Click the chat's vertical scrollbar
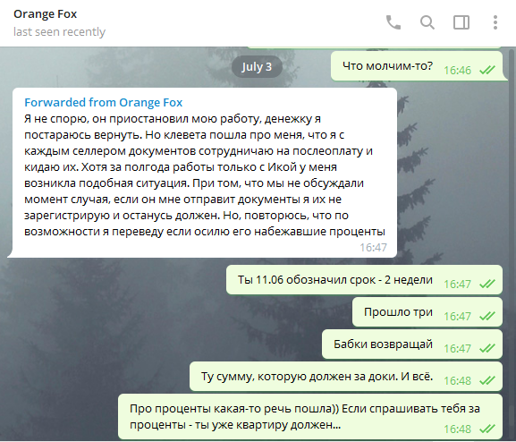 click(512, 243)
